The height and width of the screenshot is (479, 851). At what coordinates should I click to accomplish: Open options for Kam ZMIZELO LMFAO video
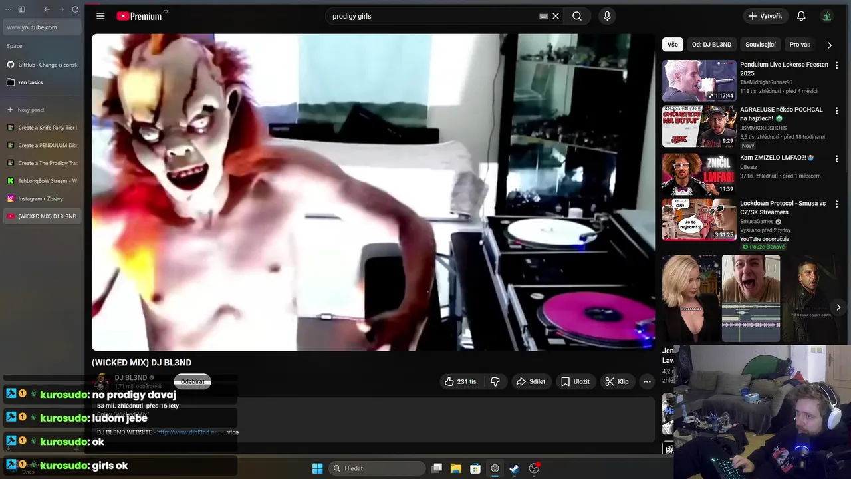coord(836,159)
